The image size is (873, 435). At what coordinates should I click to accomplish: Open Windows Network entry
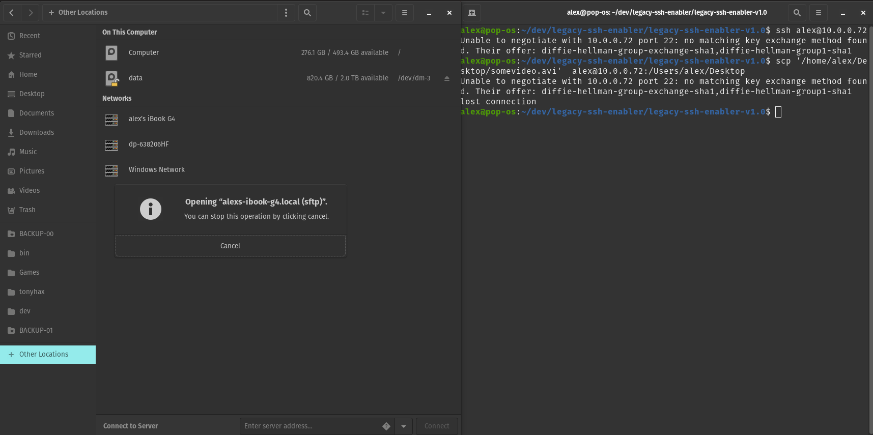(278, 170)
